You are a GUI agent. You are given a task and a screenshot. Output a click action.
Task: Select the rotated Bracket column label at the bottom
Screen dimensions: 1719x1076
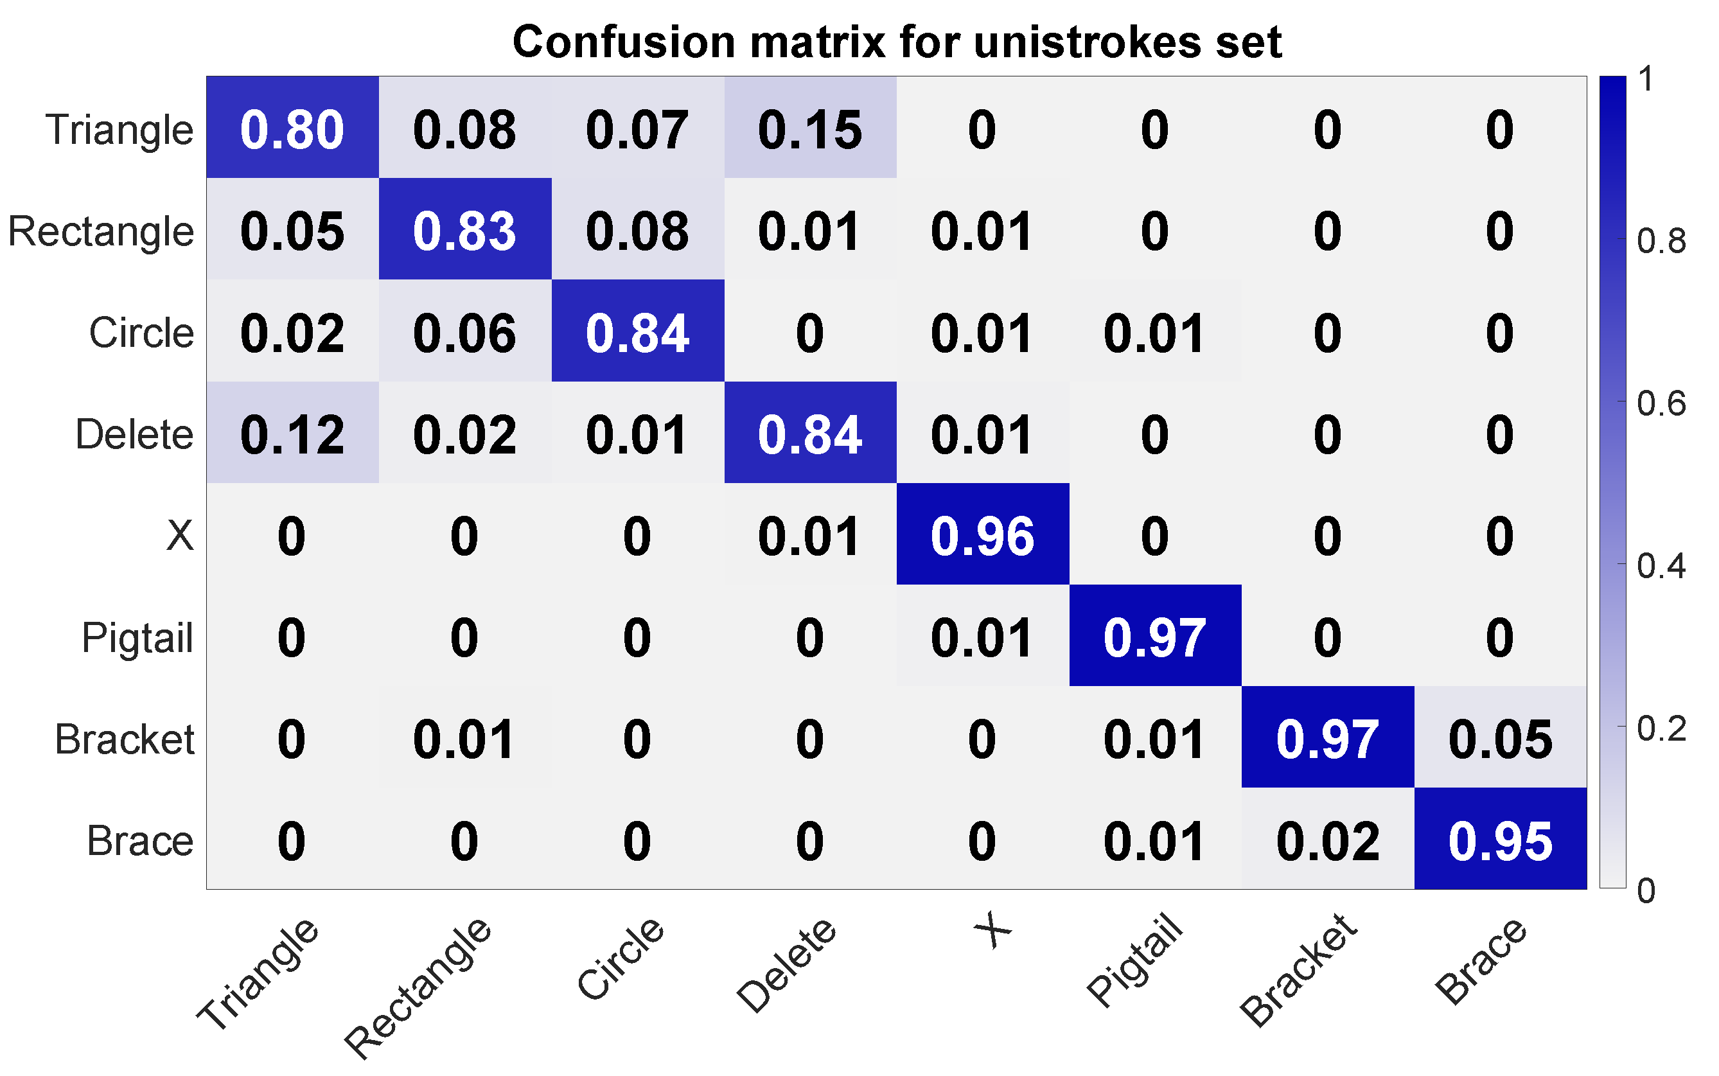pyautogui.click(x=1300, y=969)
